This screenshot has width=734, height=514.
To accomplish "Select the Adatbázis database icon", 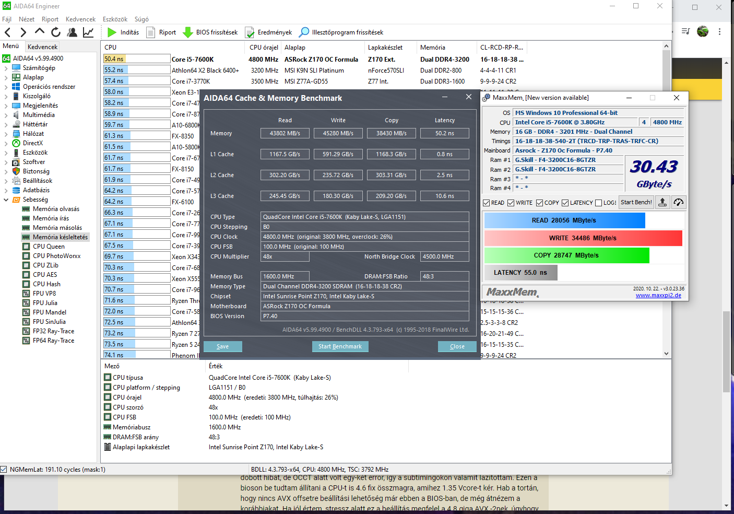I will coord(16,190).
